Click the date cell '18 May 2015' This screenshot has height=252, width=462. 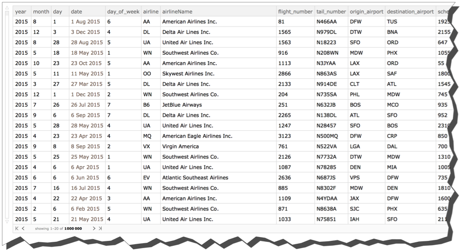pos(87,53)
